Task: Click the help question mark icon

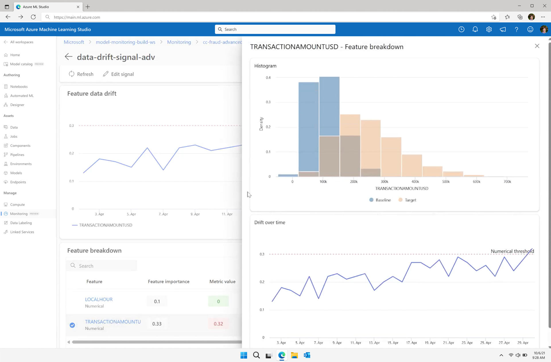Action: tap(516, 29)
